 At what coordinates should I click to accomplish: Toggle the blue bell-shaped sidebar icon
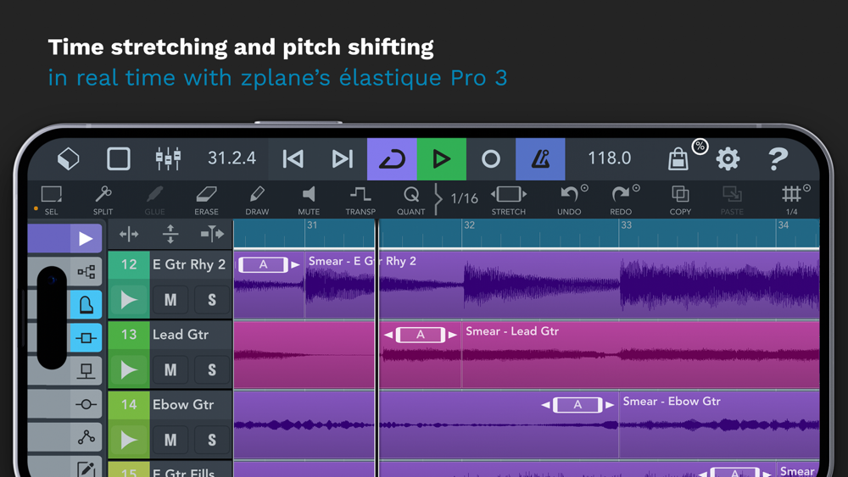click(x=86, y=305)
